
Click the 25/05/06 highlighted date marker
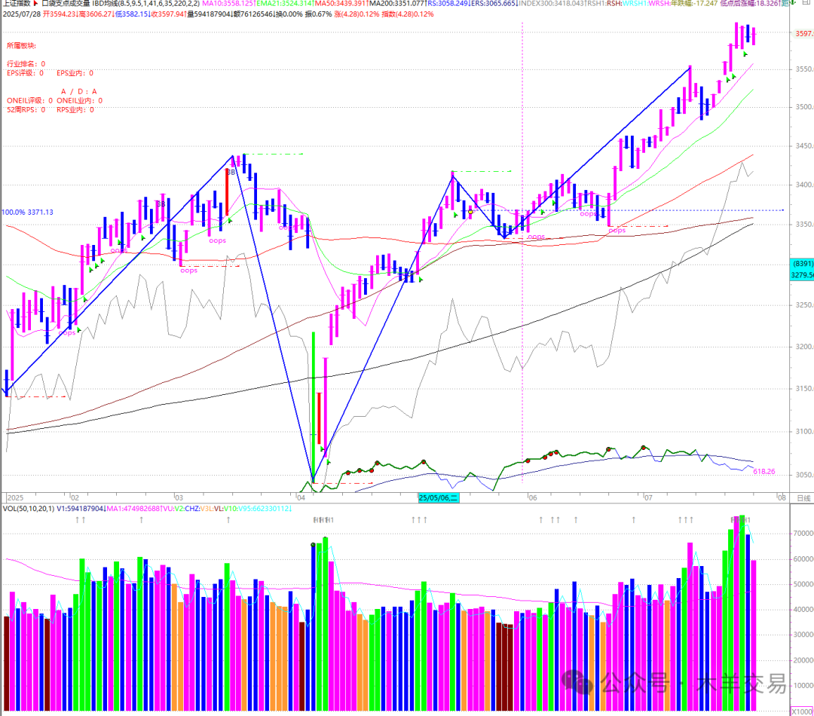(439, 498)
